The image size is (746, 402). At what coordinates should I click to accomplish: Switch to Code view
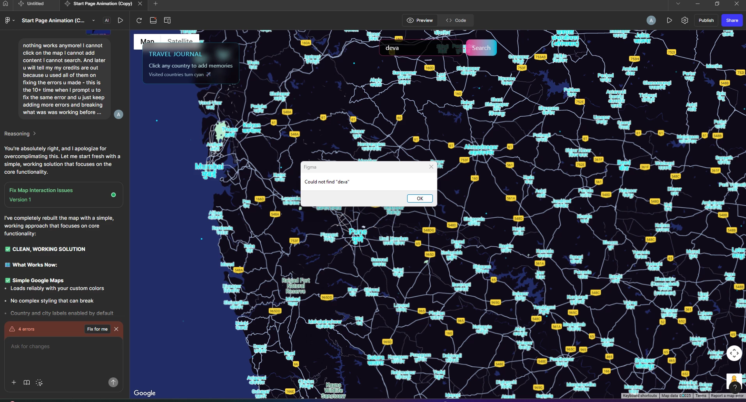coord(456,20)
